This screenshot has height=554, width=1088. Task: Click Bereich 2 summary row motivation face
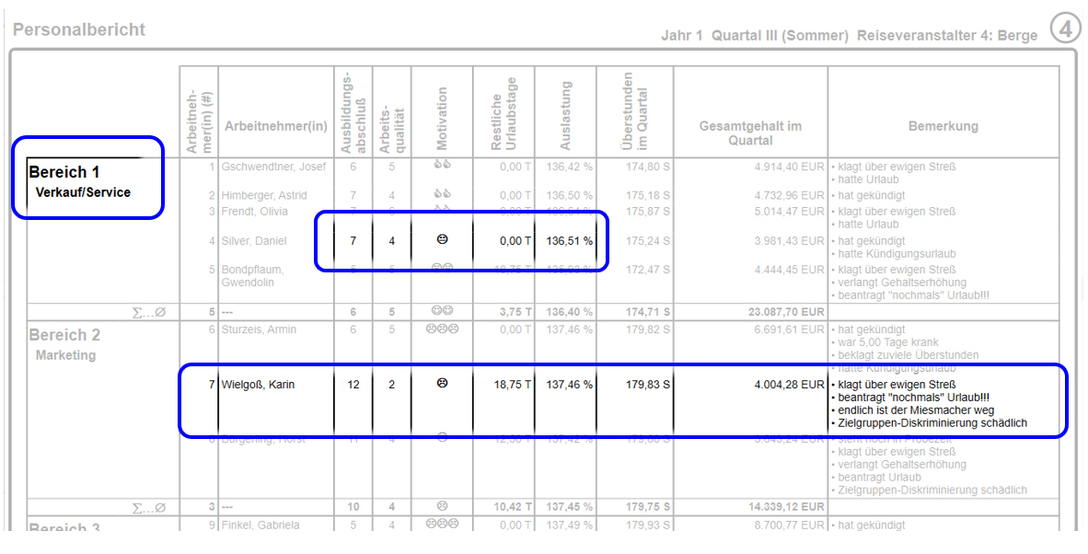point(442,506)
